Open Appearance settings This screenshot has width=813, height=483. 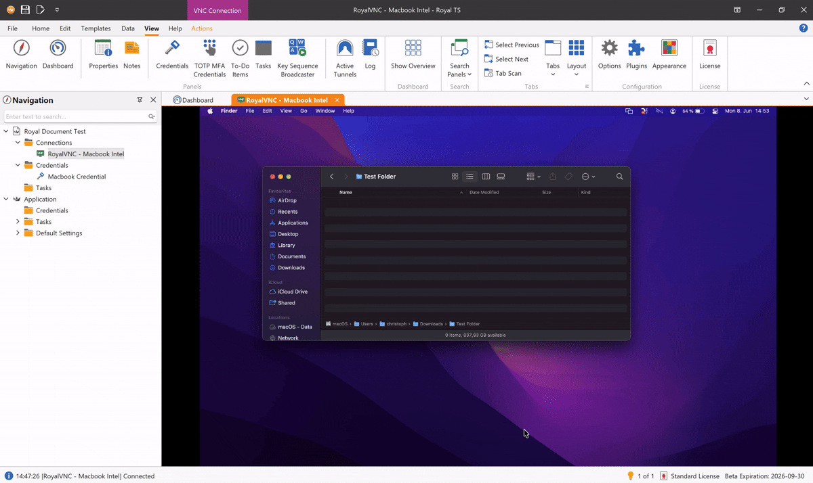(x=669, y=55)
